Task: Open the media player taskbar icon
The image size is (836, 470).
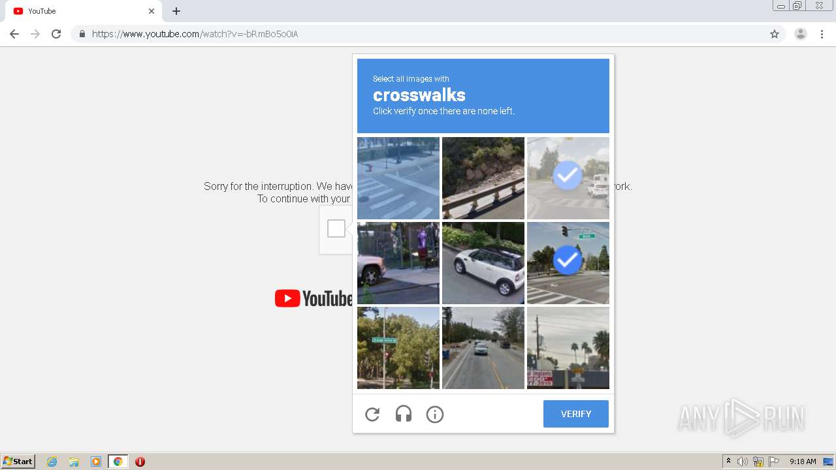Action: pyautogui.click(x=96, y=462)
